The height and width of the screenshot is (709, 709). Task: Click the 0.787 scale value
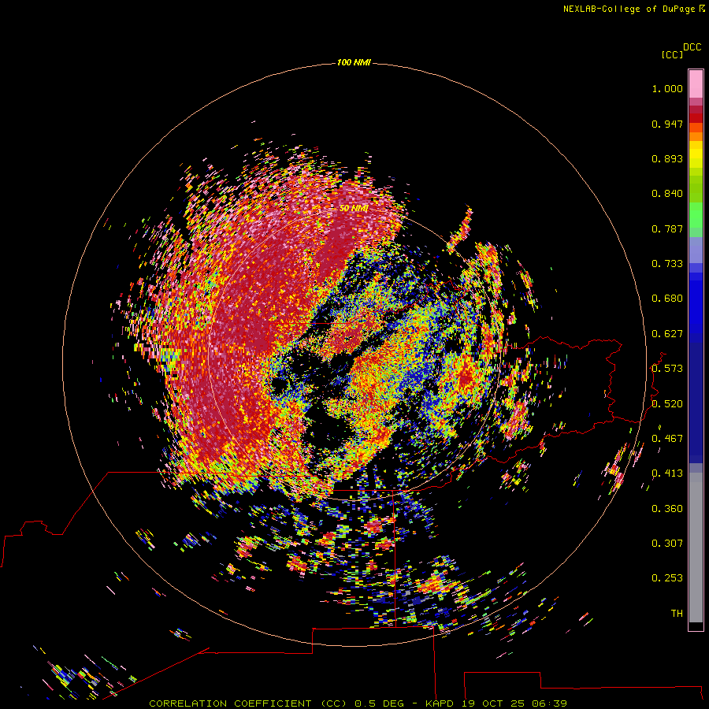tap(667, 228)
